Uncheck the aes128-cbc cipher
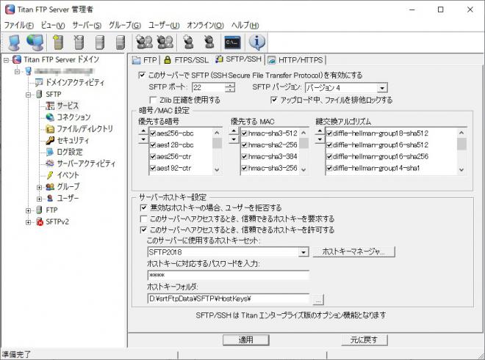The width and height of the screenshot is (485, 360). [x=153, y=145]
